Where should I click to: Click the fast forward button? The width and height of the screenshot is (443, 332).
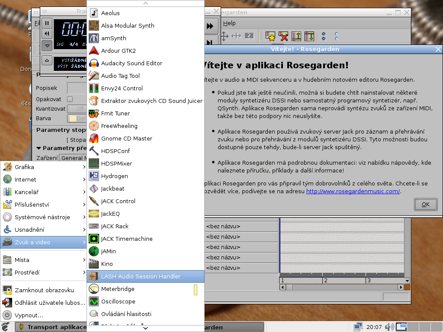pyautogui.click(x=210, y=26)
